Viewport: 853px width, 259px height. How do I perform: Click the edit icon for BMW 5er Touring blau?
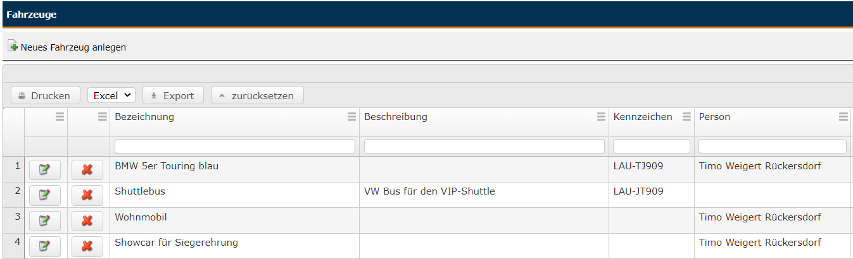[44, 170]
